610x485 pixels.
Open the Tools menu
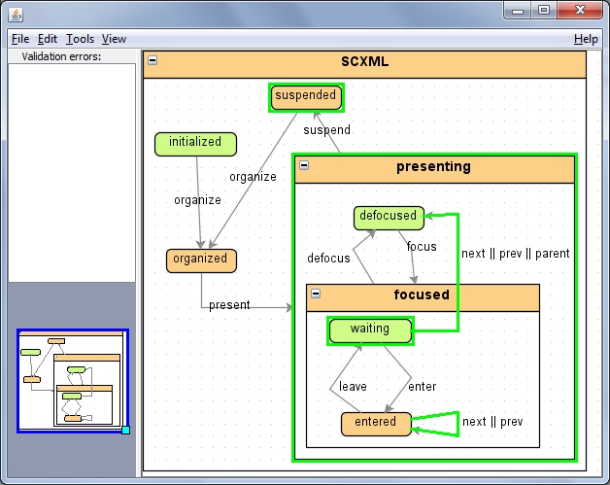pos(80,39)
